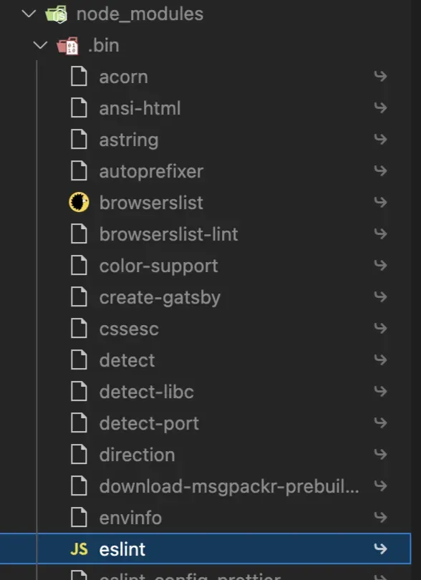Click the file icon next to acorn
The height and width of the screenshot is (580, 421).
pos(79,77)
